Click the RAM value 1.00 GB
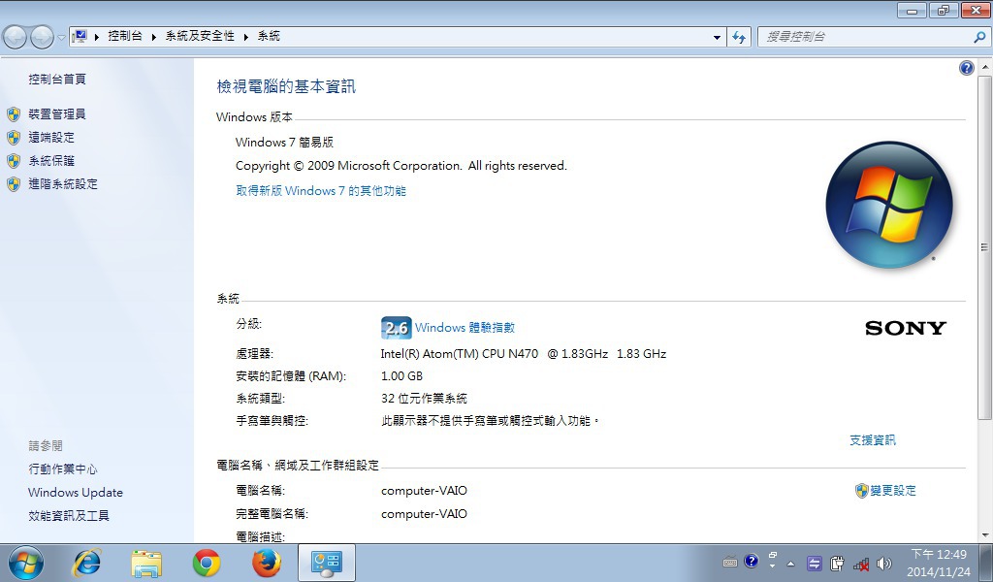Image resolution: width=993 pixels, height=582 pixels. [401, 376]
